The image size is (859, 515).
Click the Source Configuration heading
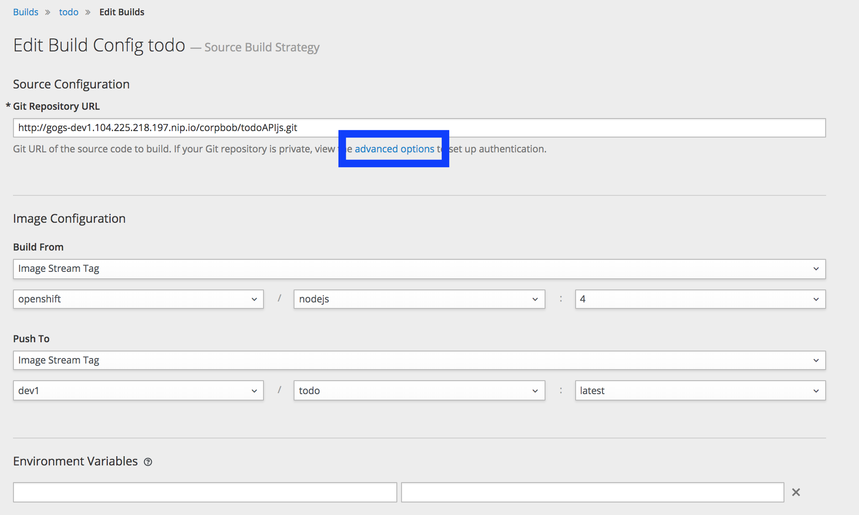[71, 84]
